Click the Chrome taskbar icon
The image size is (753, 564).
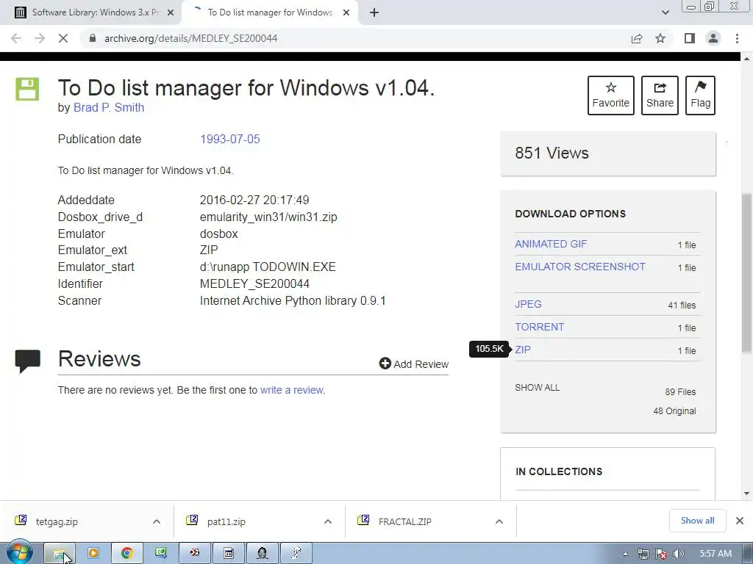[x=126, y=554]
